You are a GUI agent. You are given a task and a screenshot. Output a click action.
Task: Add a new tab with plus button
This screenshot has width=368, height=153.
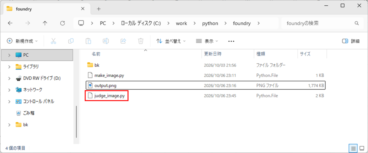pyautogui.click(x=99, y=9)
